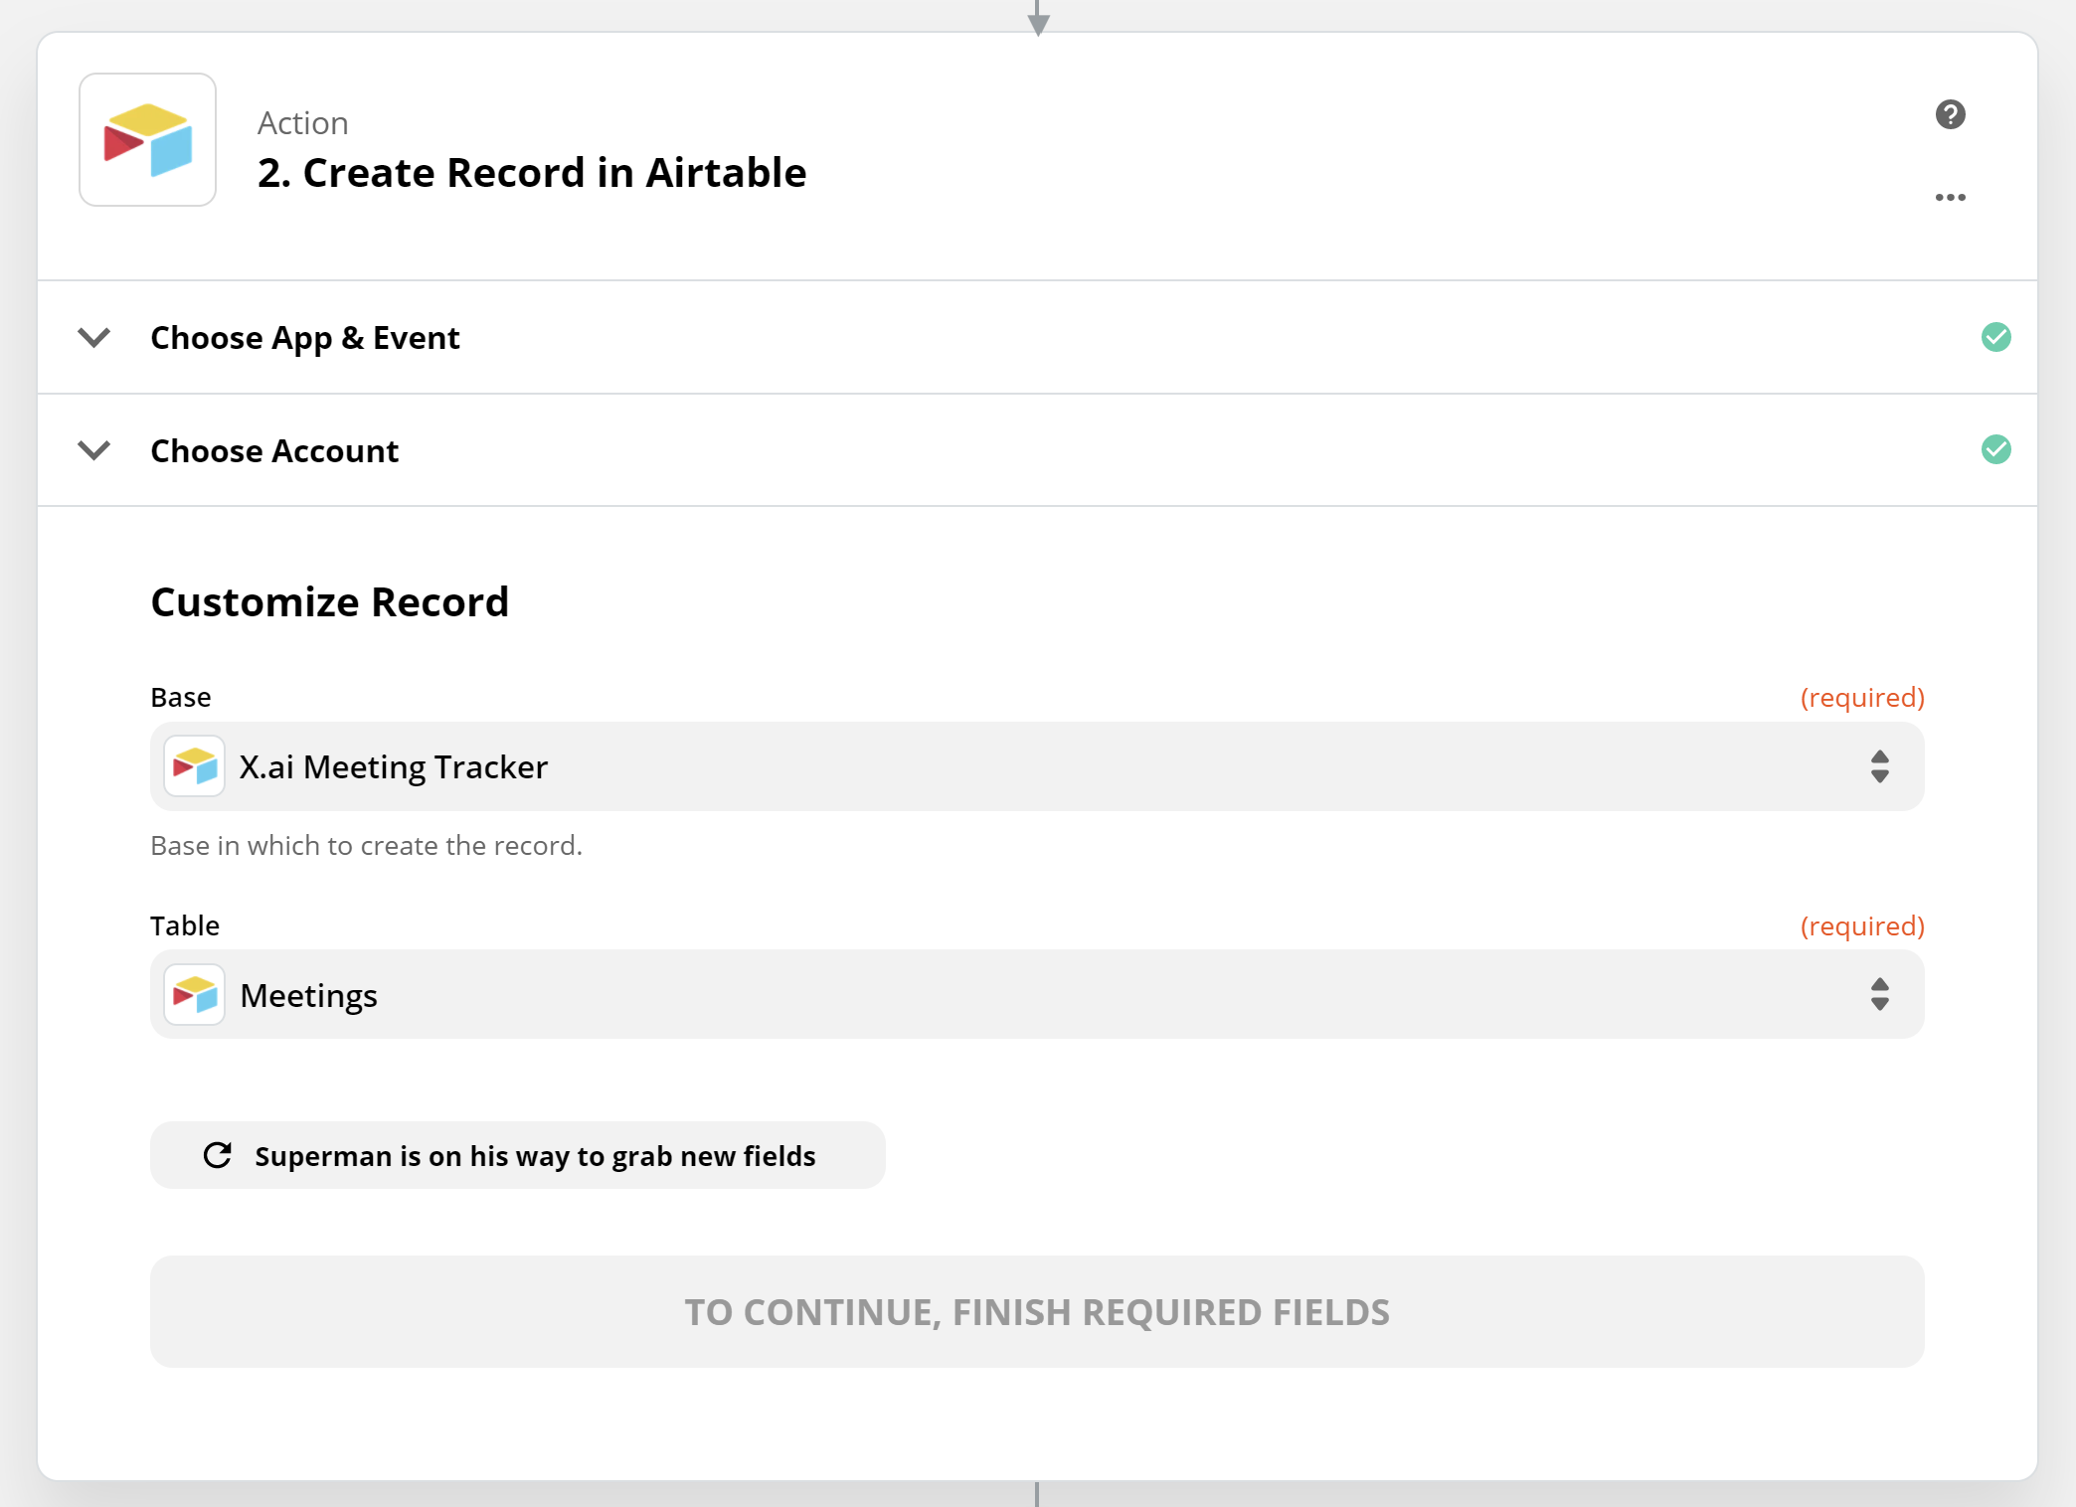This screenshot has height=1507, width=2076.
Task: Select the Meetings table field
Action: click(x=1037, y=994)
